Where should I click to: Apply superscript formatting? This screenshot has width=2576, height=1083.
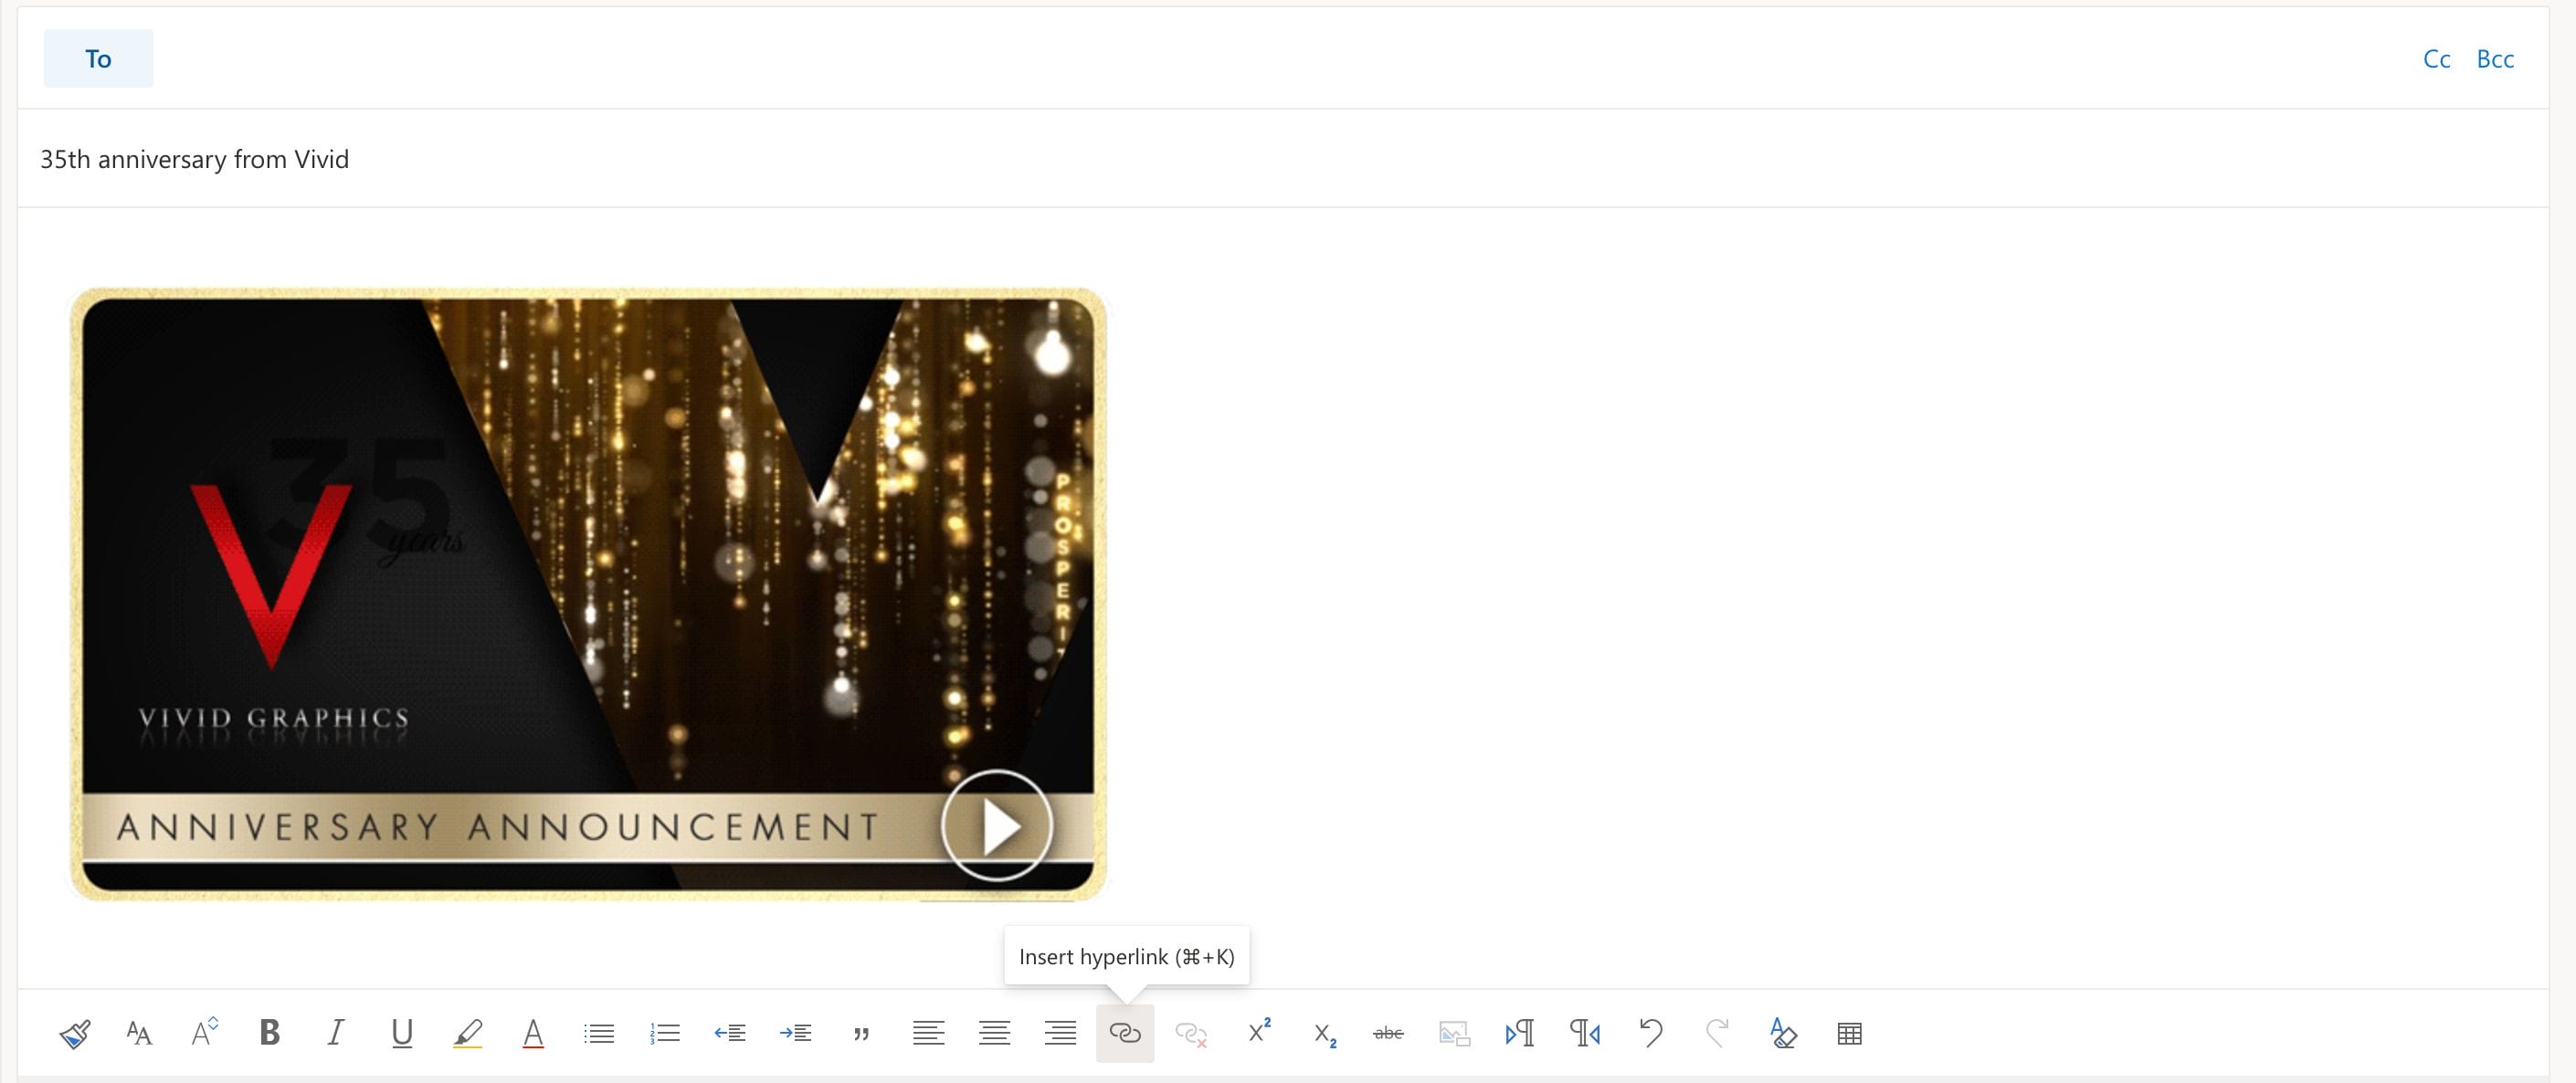pyautogui.click(x=1259, y=1033)
